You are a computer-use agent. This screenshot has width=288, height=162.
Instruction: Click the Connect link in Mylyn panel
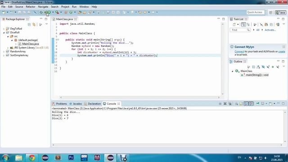coord(239,51)
